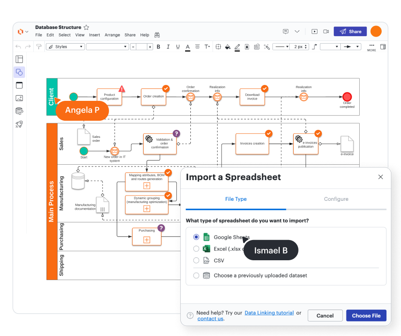The image size is (401, 336).
Task: Click the Choose File button
Action: click(x=366, y=315)
